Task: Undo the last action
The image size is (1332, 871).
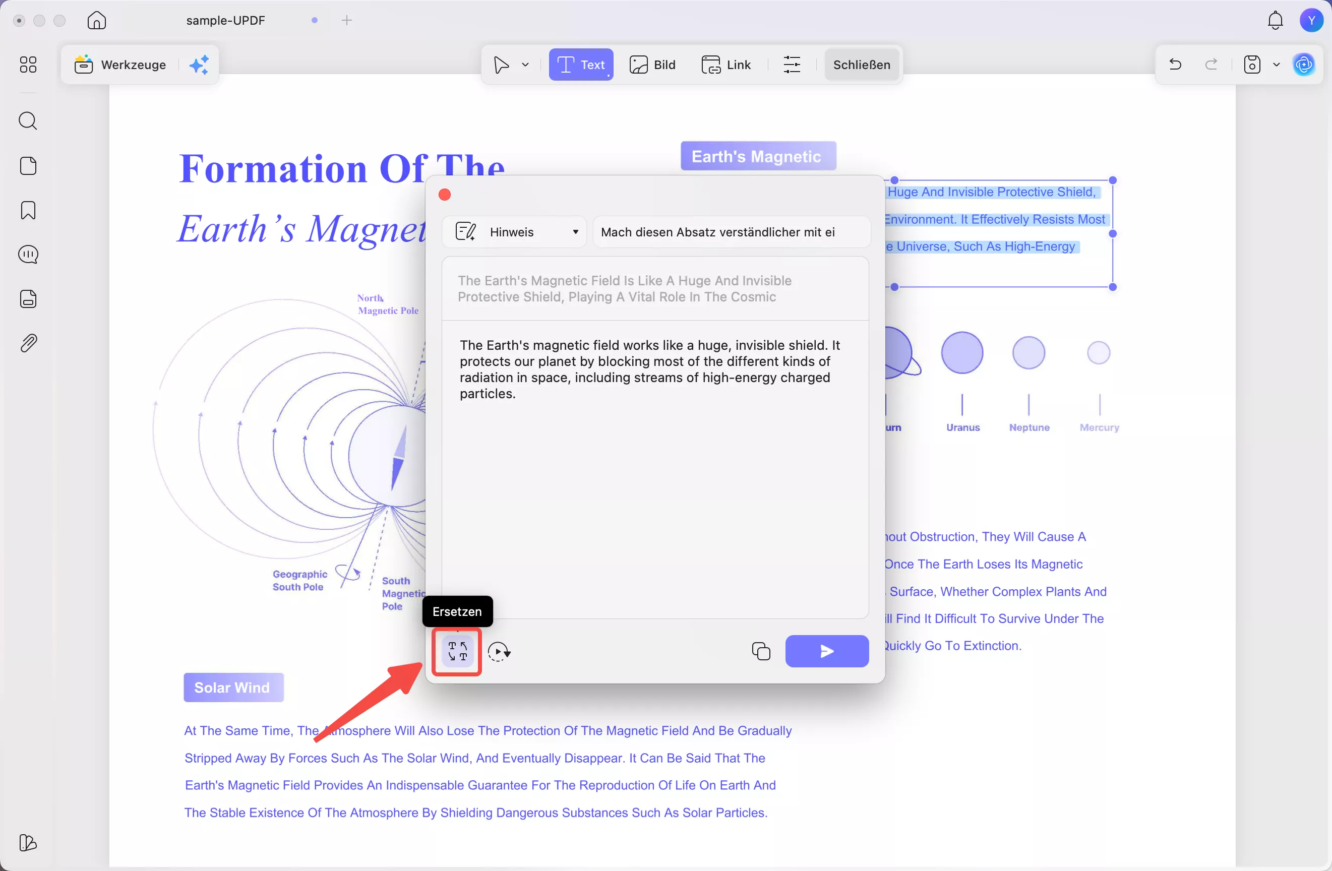Action: (1175, 65)
